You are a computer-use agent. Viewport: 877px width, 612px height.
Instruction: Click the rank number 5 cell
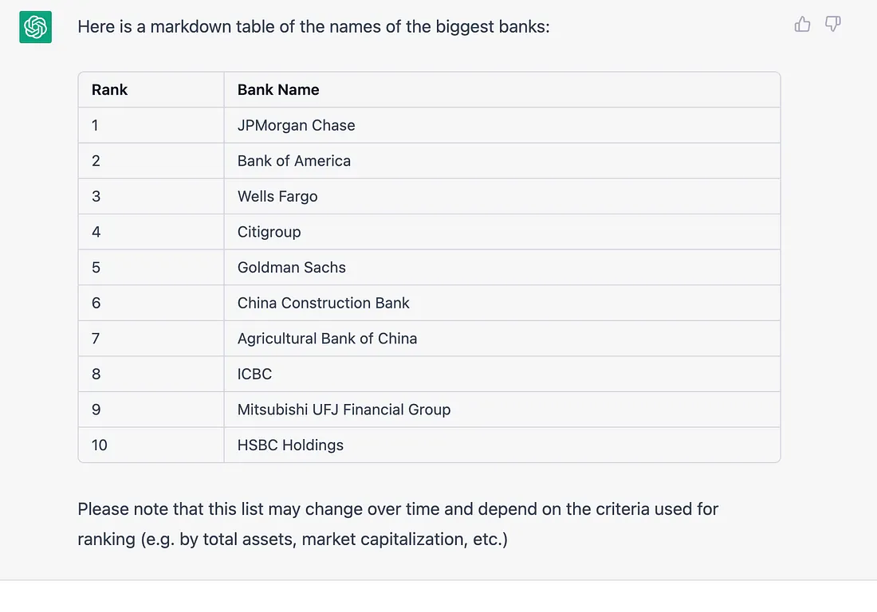click(151, 267)
